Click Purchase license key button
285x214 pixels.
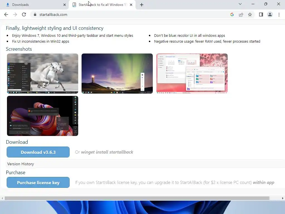coord(38,183)
